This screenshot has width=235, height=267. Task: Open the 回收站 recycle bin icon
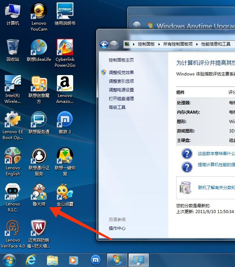tap(13, 50)
